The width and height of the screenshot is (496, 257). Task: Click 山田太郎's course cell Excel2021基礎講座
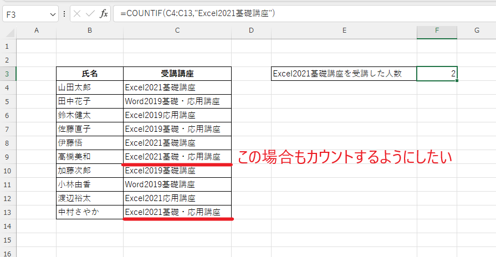[x=177, y=88]
